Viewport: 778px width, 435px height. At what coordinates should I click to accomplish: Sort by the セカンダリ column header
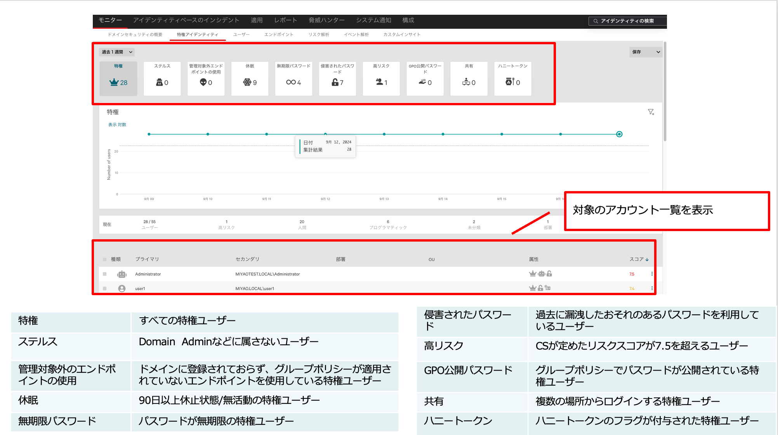[247, 259]
